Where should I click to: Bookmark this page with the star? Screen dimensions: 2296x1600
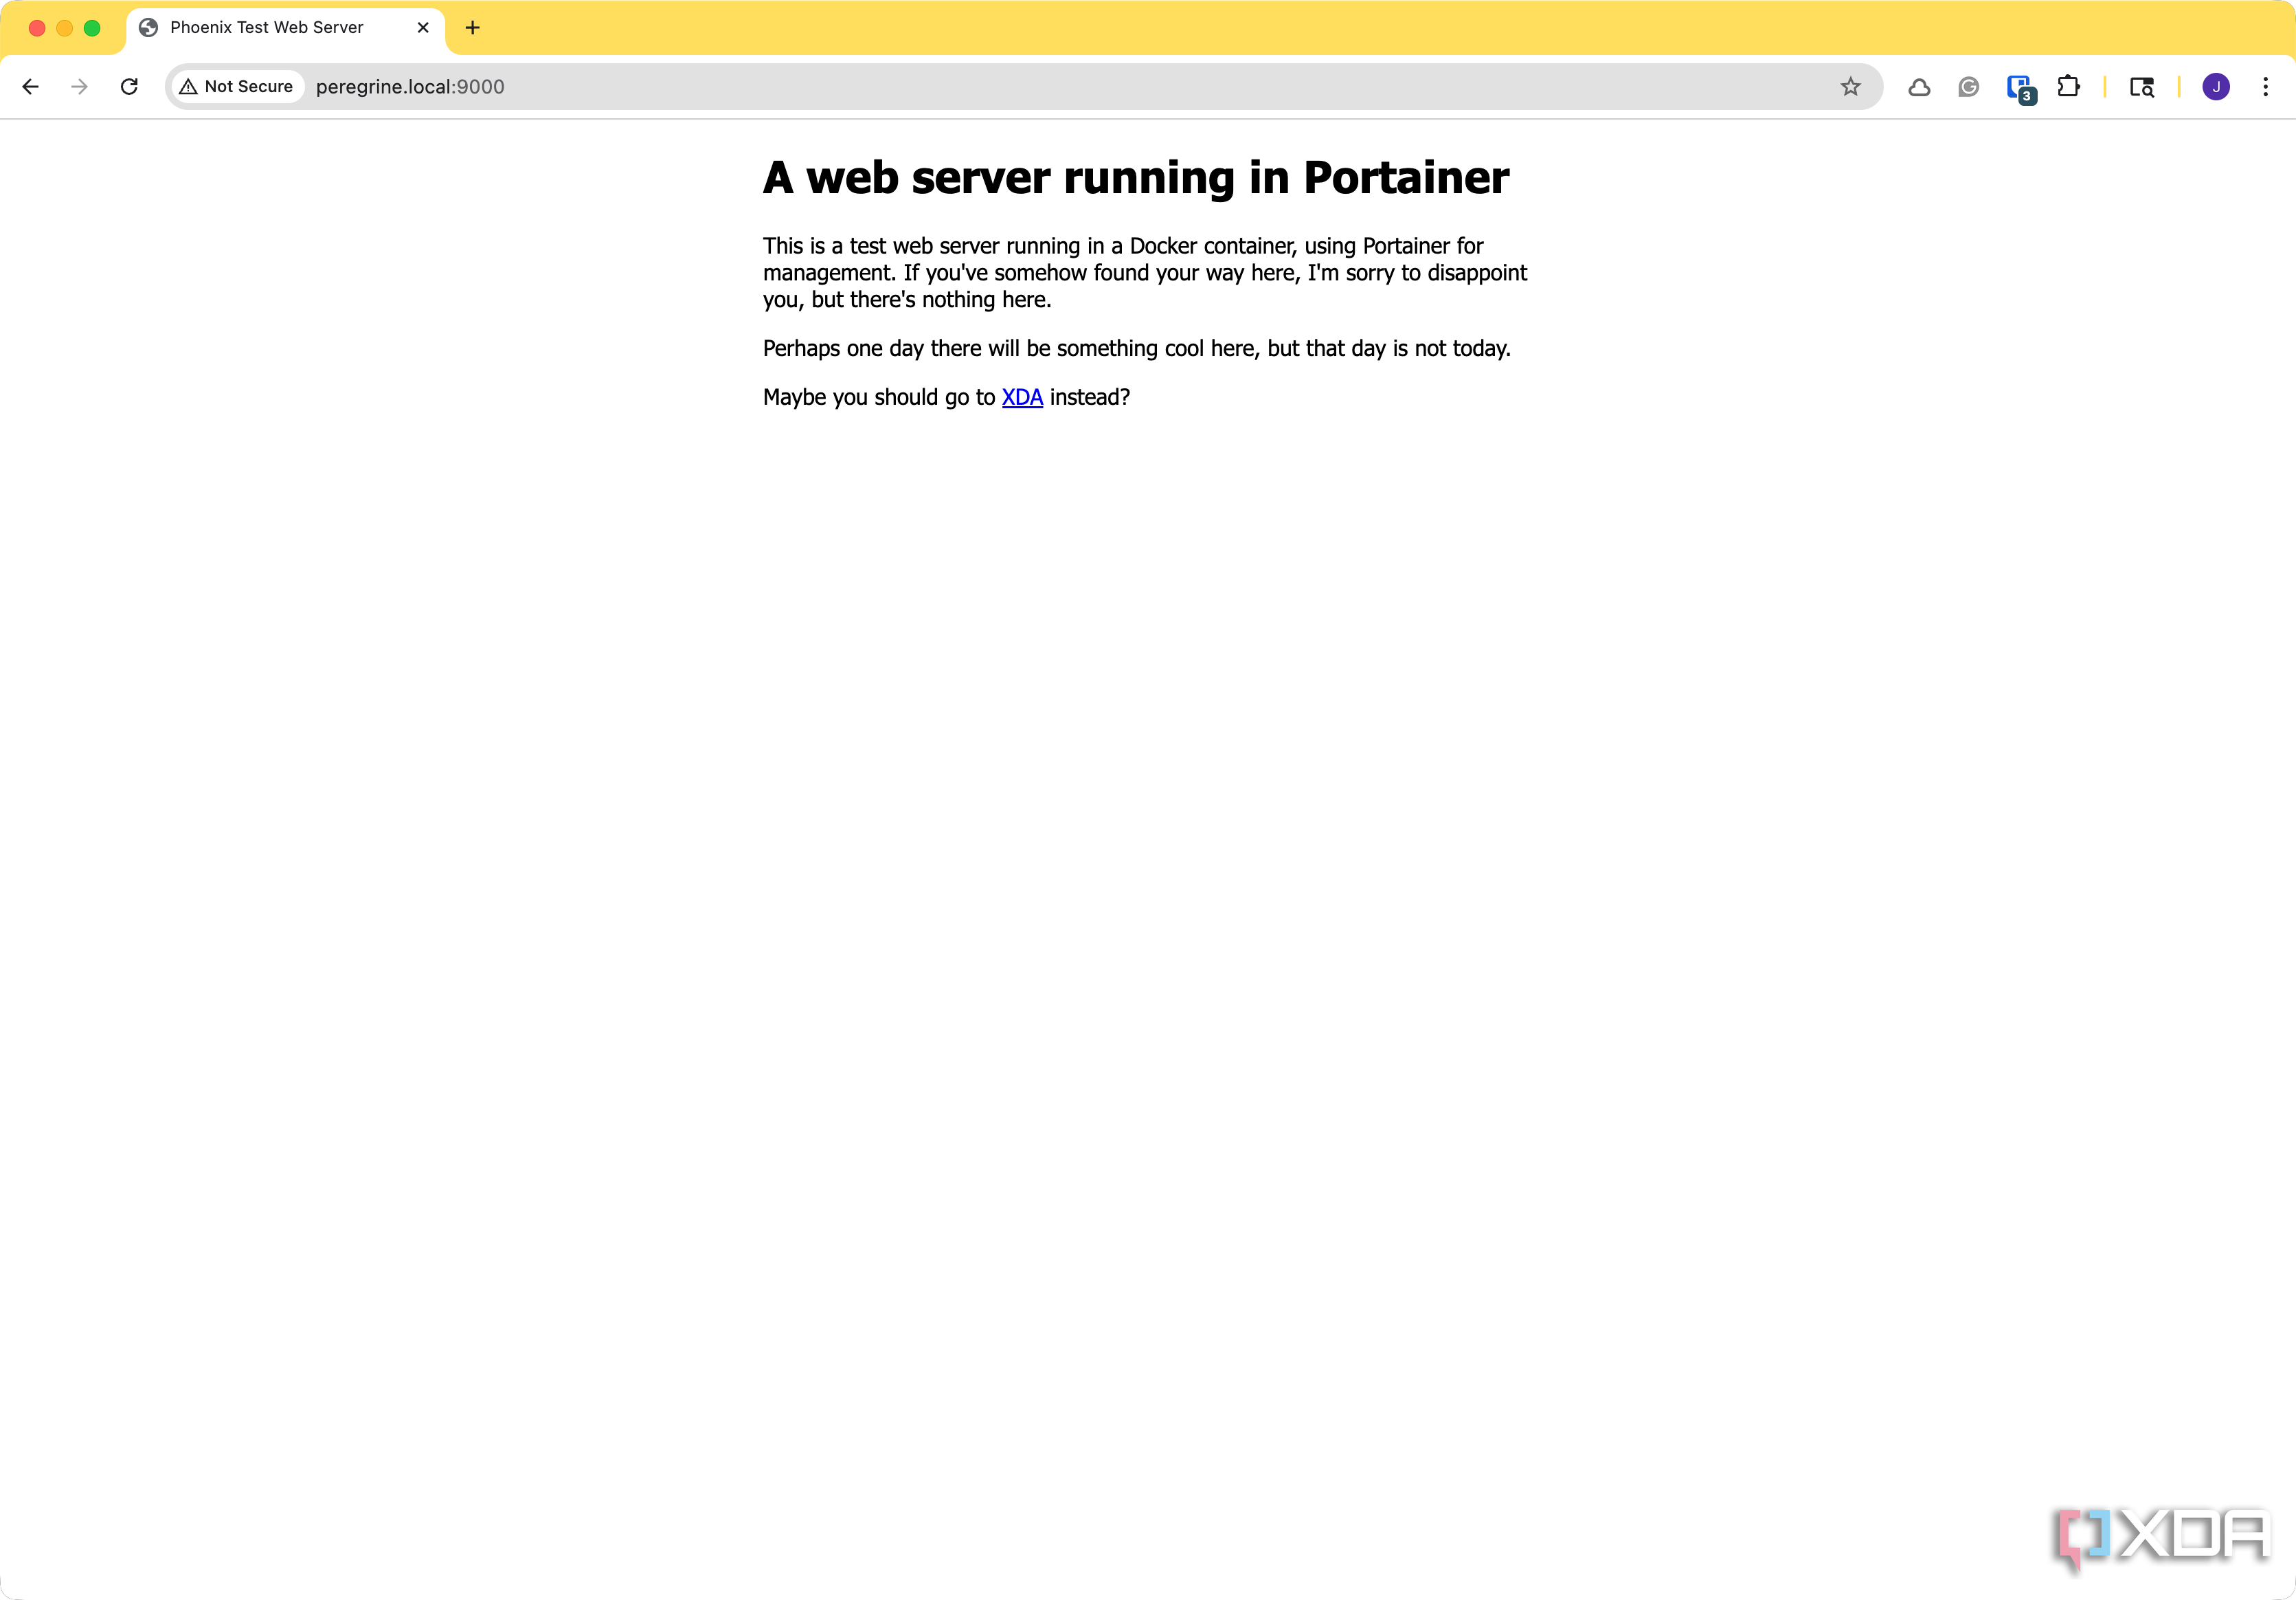(1850, 87)
